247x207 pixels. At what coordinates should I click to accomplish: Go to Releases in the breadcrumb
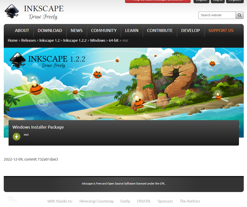click(28, 40)
